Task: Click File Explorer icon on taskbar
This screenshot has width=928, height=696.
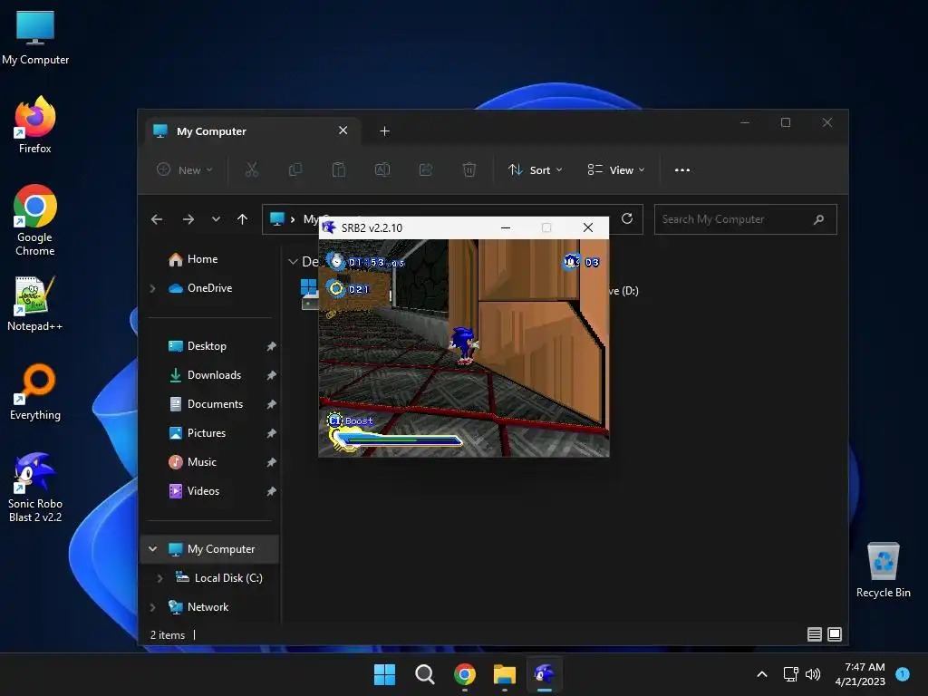Action: click(x=504, y=674)
